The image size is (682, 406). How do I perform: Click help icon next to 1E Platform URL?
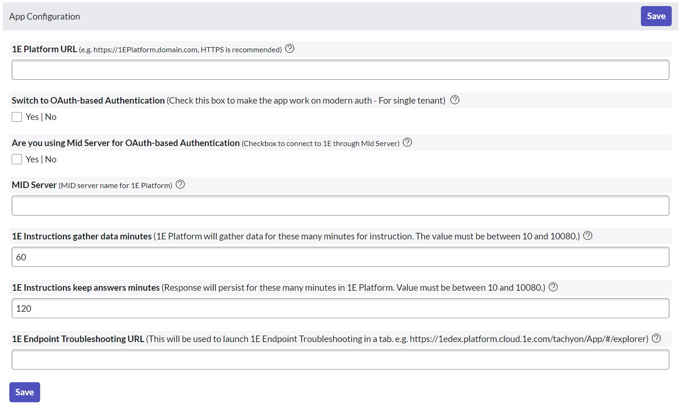click(x=289, y=49)
